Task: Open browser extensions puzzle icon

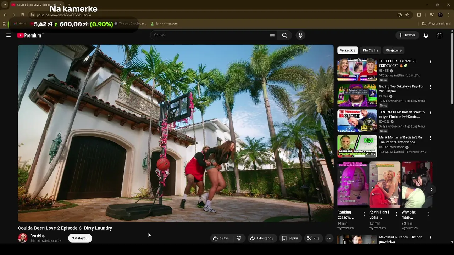Action: click(419, 15)
